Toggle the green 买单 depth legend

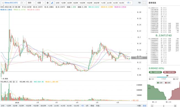(160, 83)
